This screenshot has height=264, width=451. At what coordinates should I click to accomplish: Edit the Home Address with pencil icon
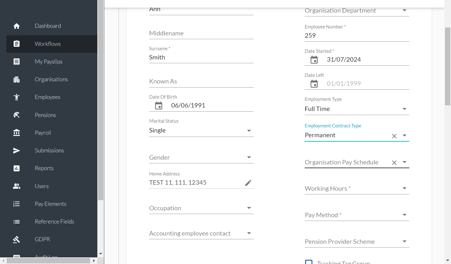[248, 183]
